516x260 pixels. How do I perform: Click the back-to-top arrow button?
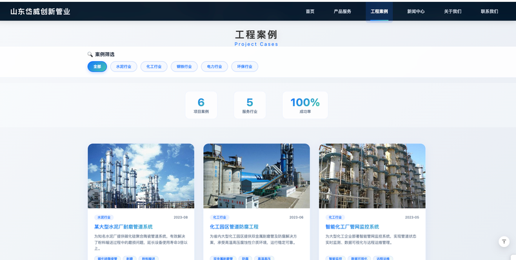pos(504,241)
